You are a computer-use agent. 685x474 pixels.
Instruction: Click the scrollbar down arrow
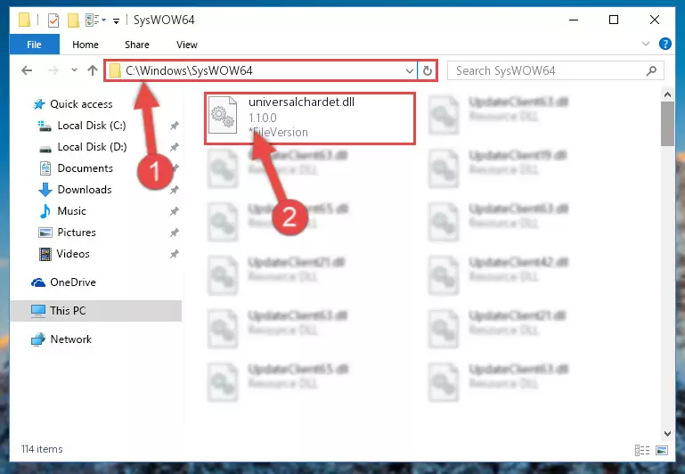(x=667, y=433)
